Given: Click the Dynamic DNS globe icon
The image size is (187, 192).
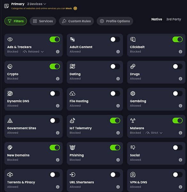Looking at the screenshot, I should pyautogui.click(x=10, y=94).
